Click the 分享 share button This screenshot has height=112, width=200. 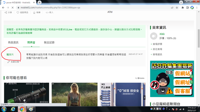point(8,13)
